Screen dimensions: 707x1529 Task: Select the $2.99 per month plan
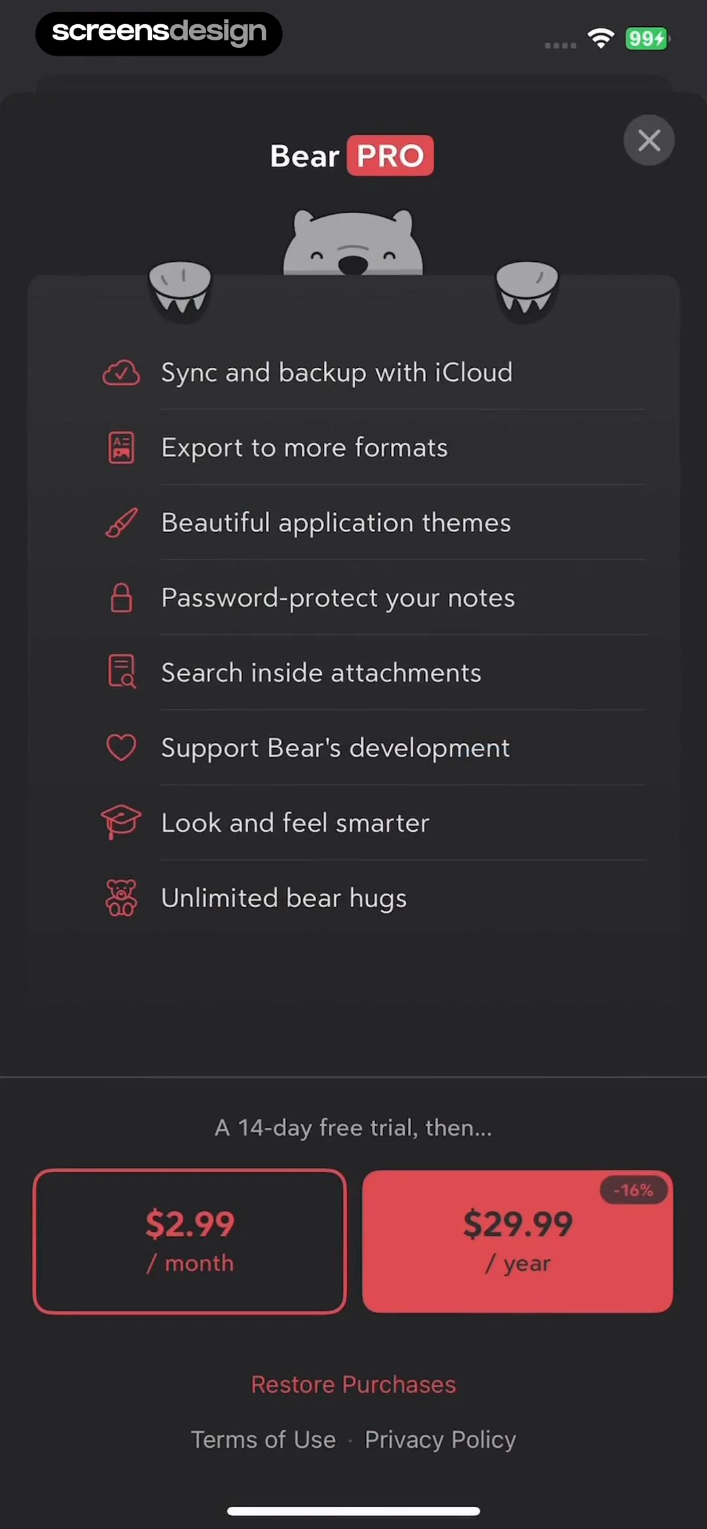[x=190, y=1241]
